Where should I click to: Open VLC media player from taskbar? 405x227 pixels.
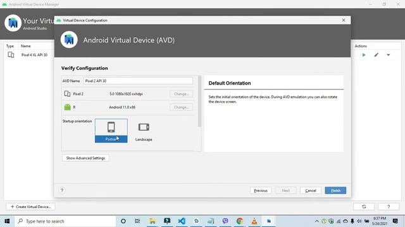(x=254, y=221)
